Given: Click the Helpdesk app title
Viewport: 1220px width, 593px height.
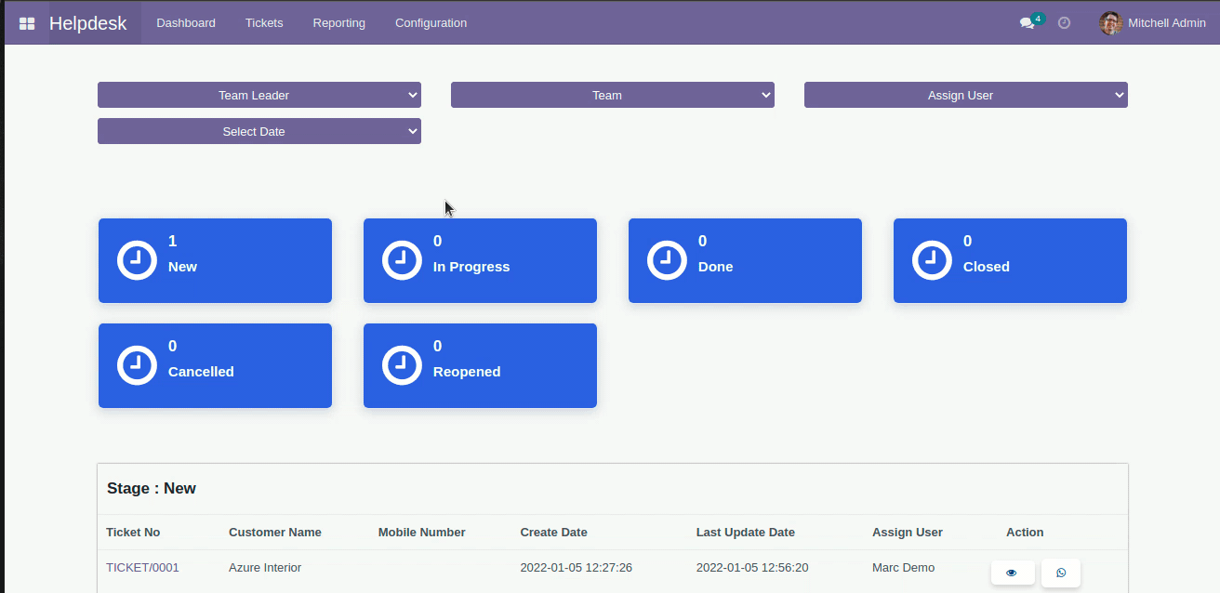Looking at the screenshot, I should pyautogui.click(x=88, y=23).
